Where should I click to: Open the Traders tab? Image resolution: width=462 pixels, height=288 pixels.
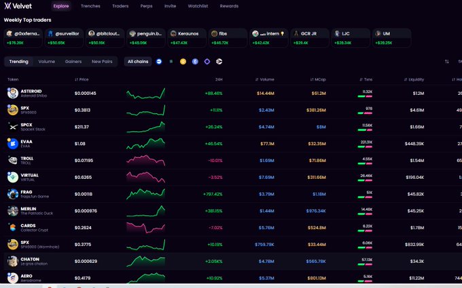click(x=120, y=6)
